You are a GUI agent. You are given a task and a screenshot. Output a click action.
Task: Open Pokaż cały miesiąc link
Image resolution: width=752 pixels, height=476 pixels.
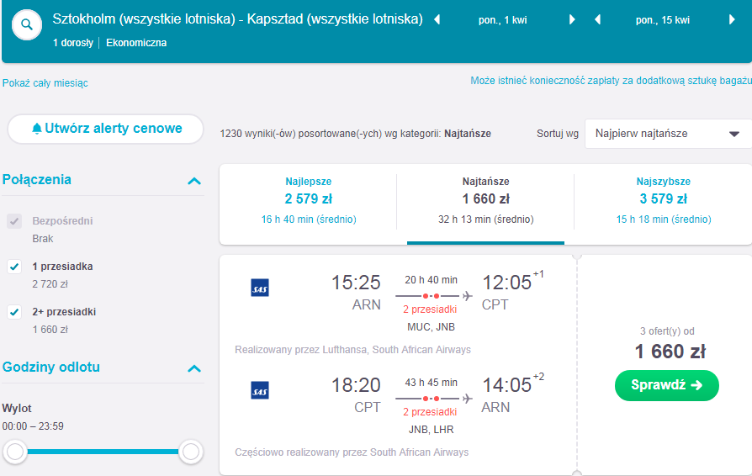(x=45, y=83)
